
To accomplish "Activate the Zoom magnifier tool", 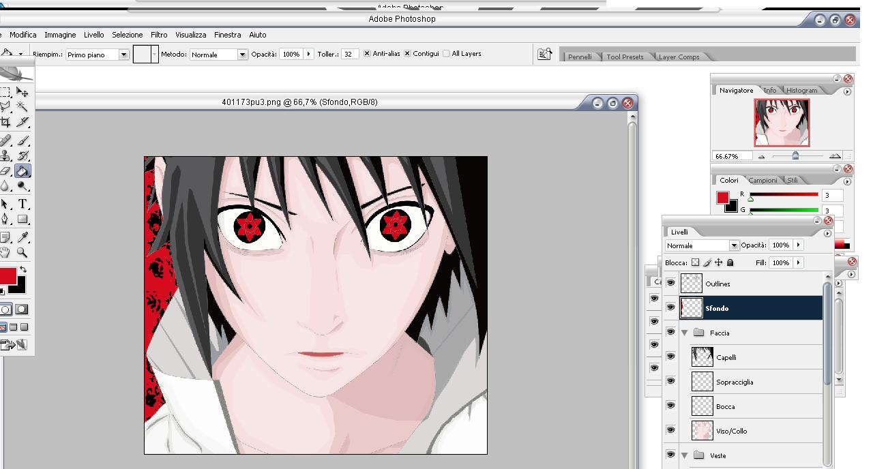I will (x=23, y=252).
